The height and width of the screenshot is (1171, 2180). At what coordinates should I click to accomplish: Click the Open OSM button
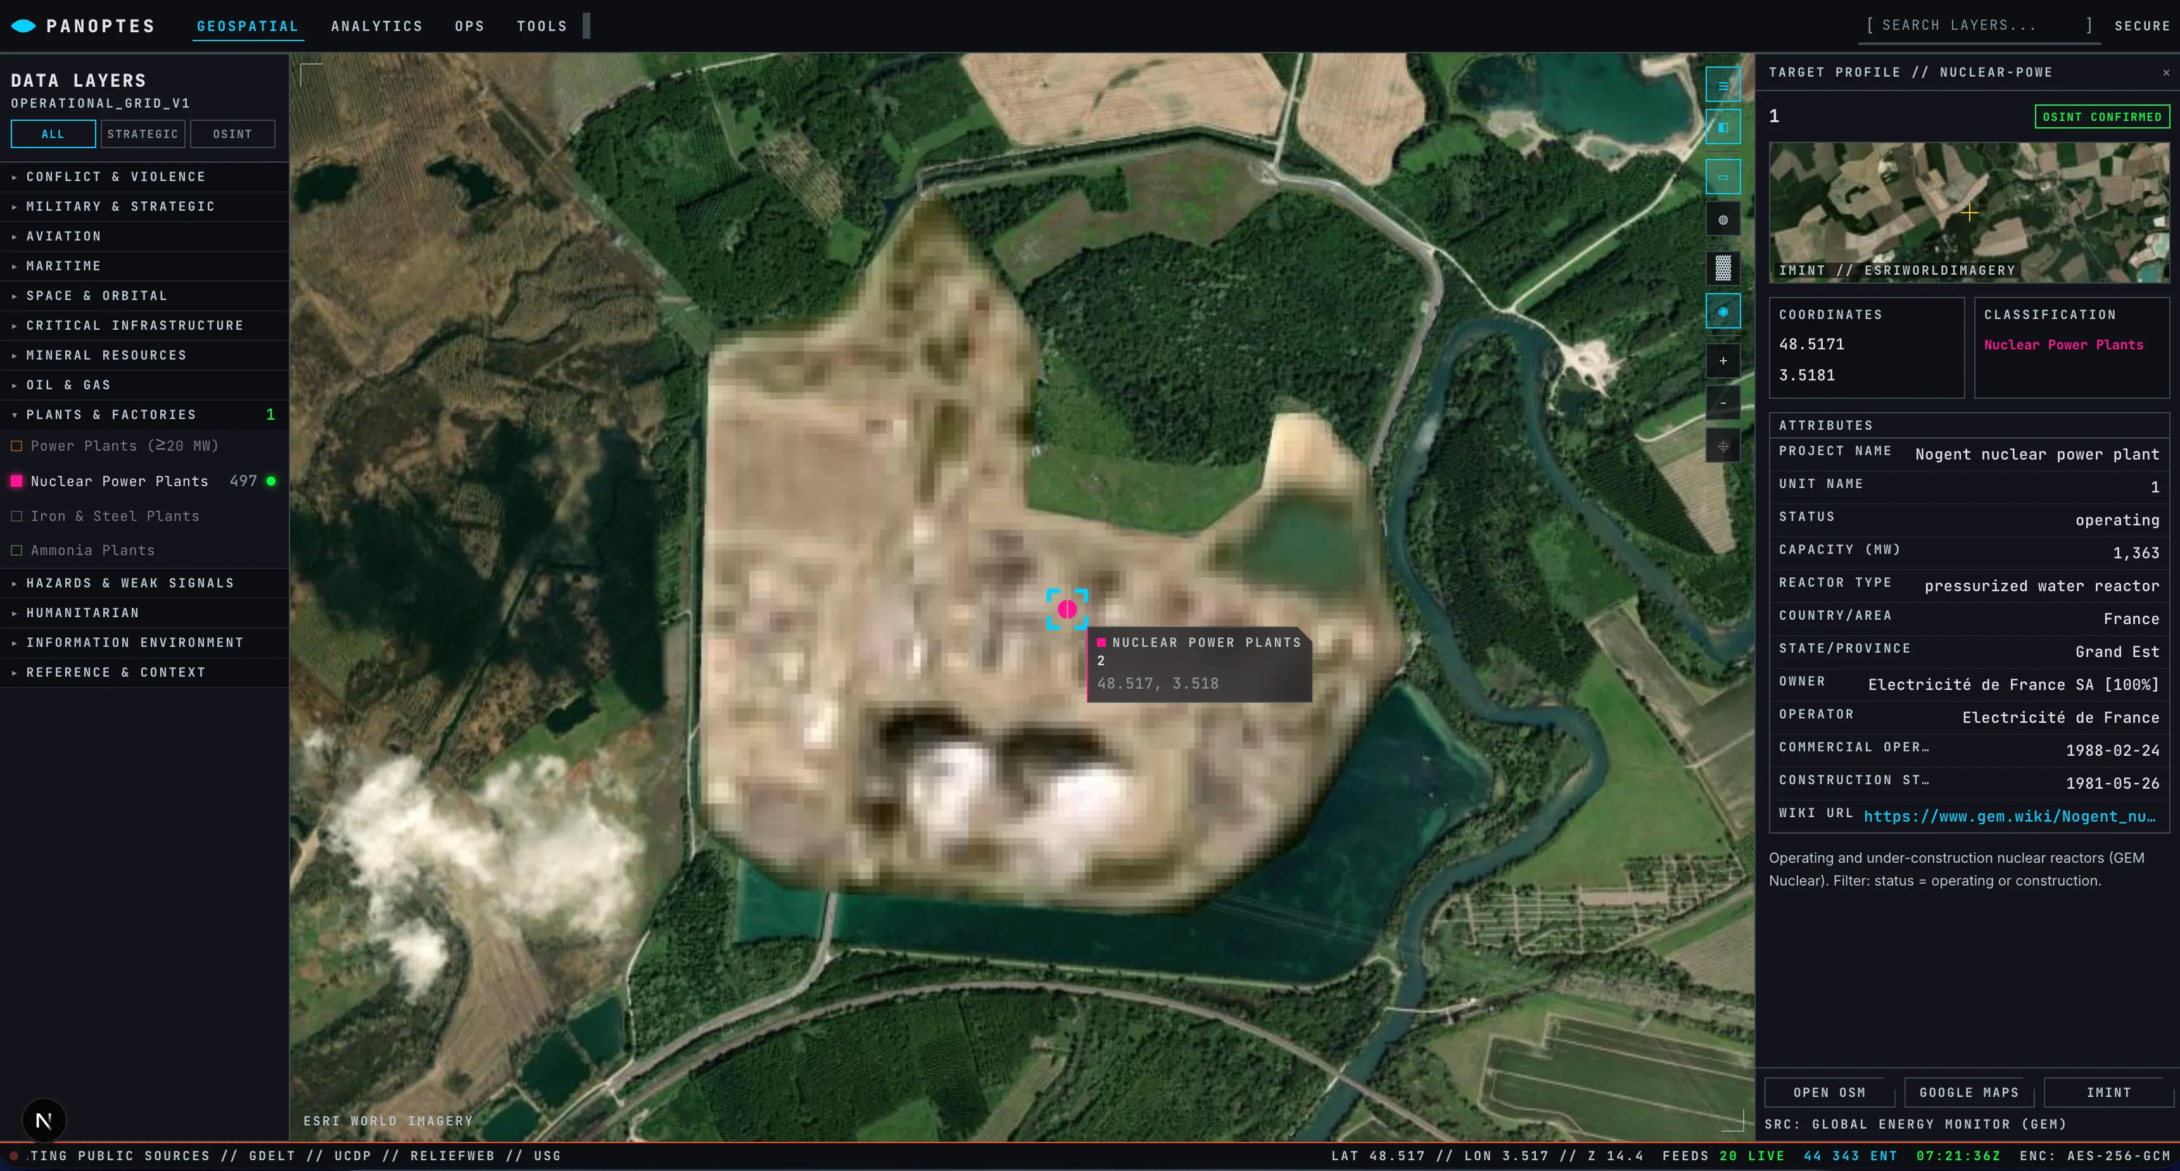click(1828, 1093)
